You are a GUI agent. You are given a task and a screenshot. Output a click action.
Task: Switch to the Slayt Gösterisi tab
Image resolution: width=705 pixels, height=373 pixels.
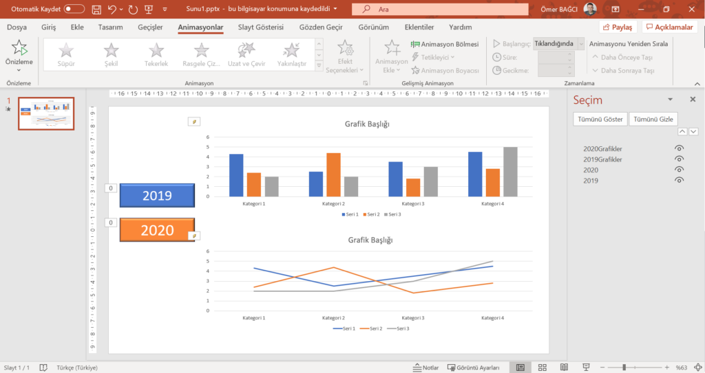pyautogui.click(x=261, y=27)
